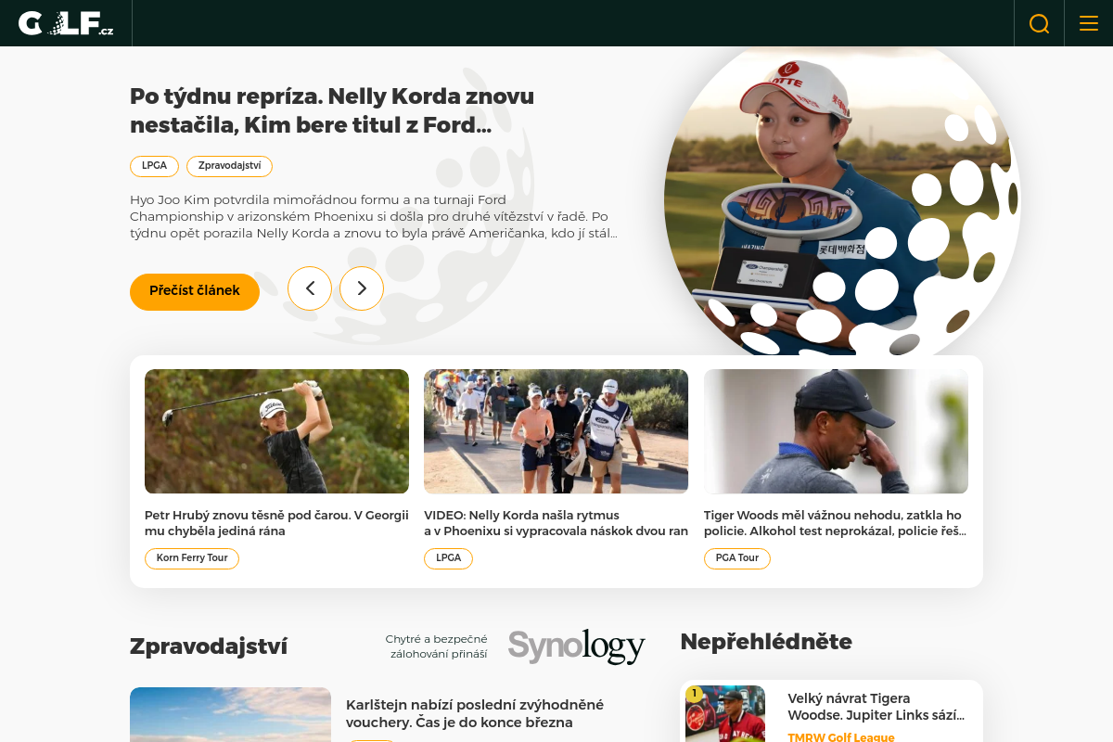Open the Petr Hrubý golfer thumbnail

(276, 431)
